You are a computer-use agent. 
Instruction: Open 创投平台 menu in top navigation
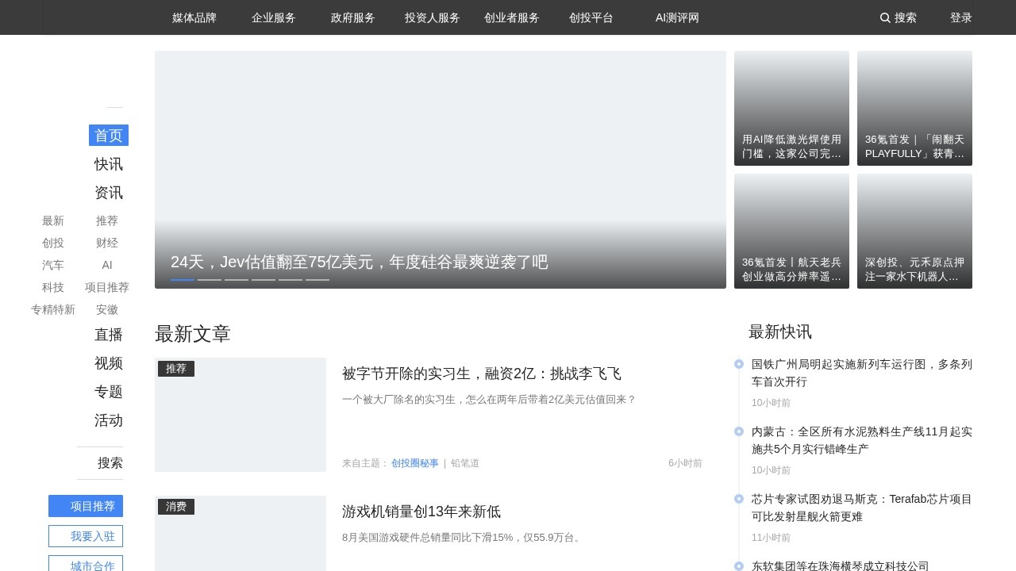591,17
